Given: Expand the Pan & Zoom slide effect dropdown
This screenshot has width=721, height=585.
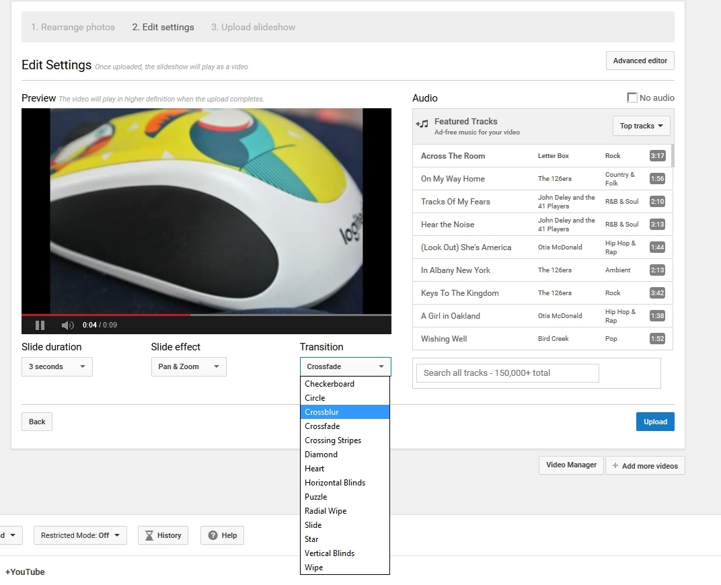Looking at the screenshot, I should 188,366.
